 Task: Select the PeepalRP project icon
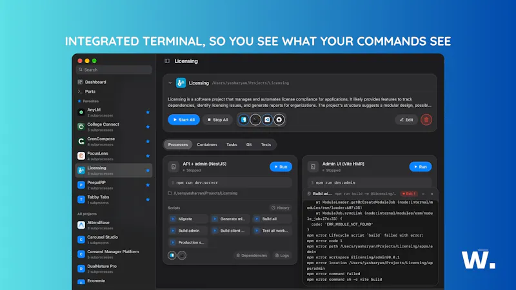pyautogui.click(x=81, y=185)
